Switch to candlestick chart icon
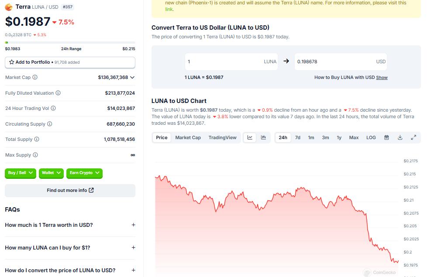Viewport: 438px width, 277px height. coord(263,137)
